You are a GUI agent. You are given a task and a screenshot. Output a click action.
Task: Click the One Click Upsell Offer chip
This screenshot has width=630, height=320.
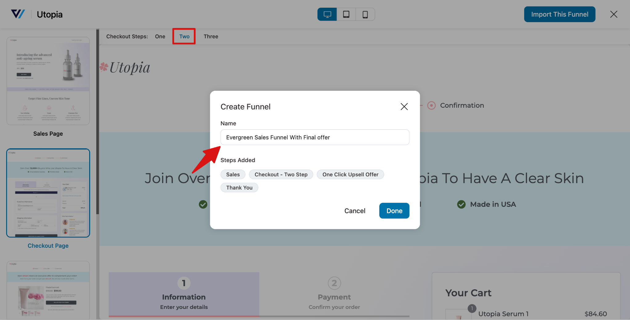pyautogui.click(x=350, y=174)
